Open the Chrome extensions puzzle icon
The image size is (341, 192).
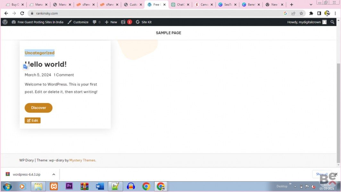tap(311, 13)
